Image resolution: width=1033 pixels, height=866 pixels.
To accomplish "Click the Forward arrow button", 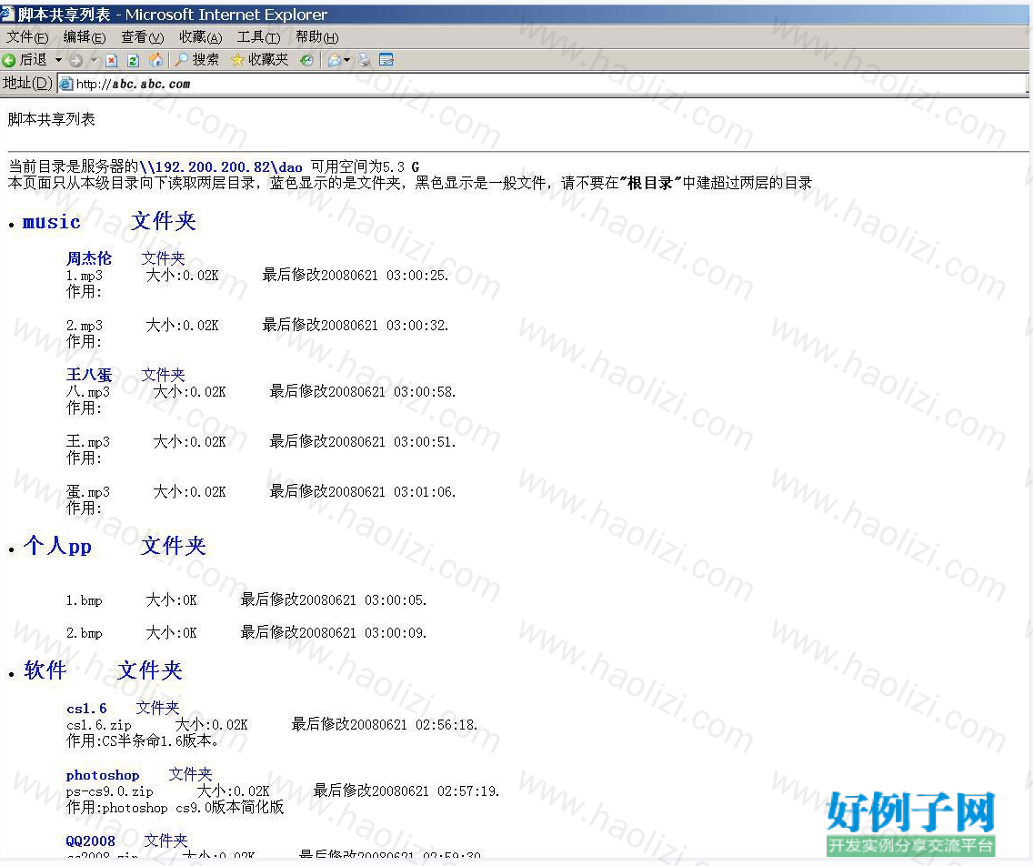I will click(75, 61).
